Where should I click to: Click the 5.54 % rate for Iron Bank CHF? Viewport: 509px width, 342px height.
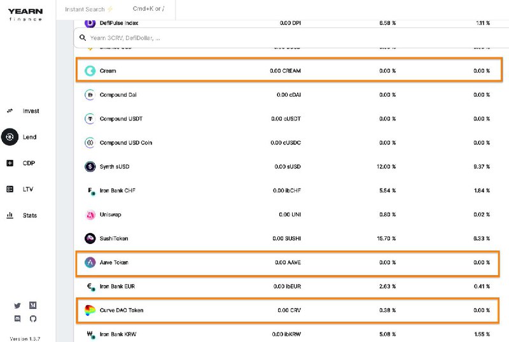387,190
